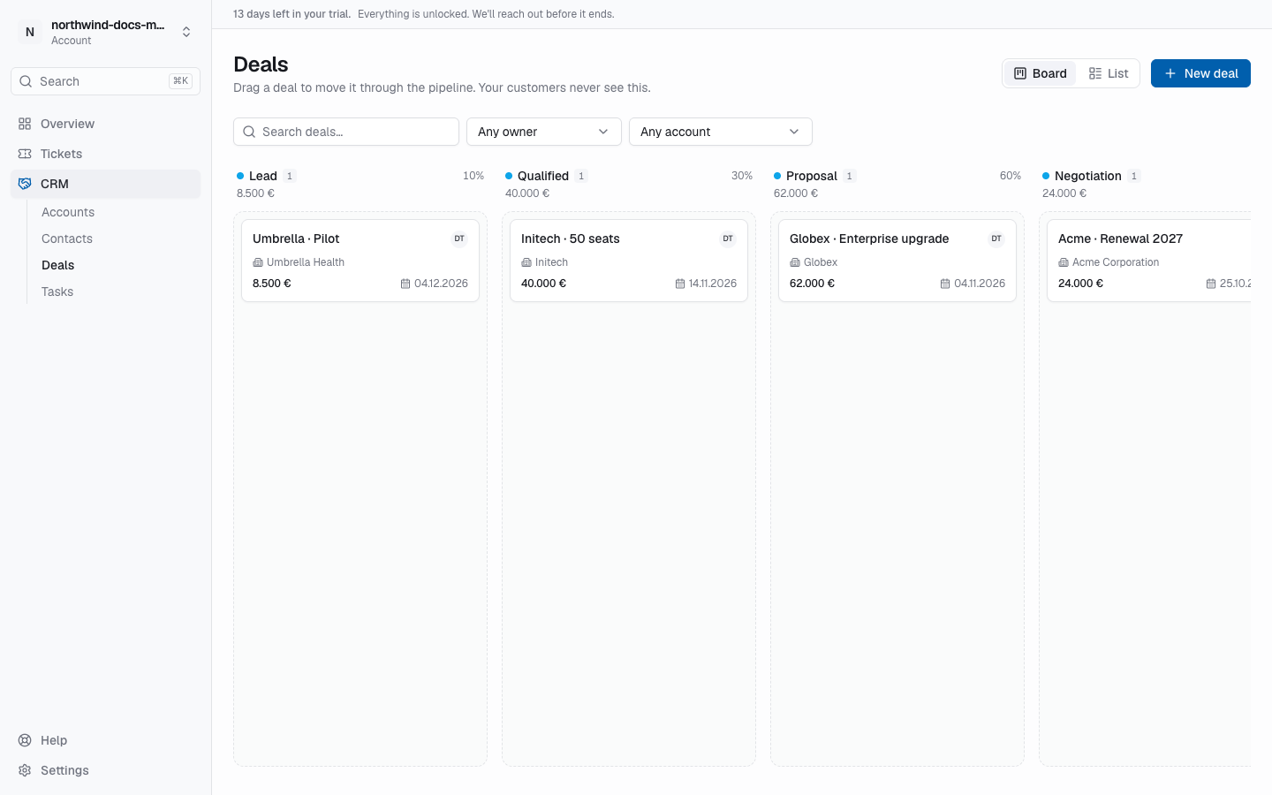
Task: Click the DT owner avatar on Umbrella · Pilot
Action: point(459,238)
